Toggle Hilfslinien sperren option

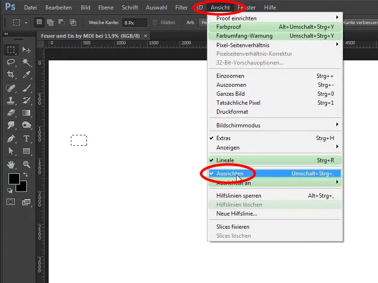click(x=275, y=196)
